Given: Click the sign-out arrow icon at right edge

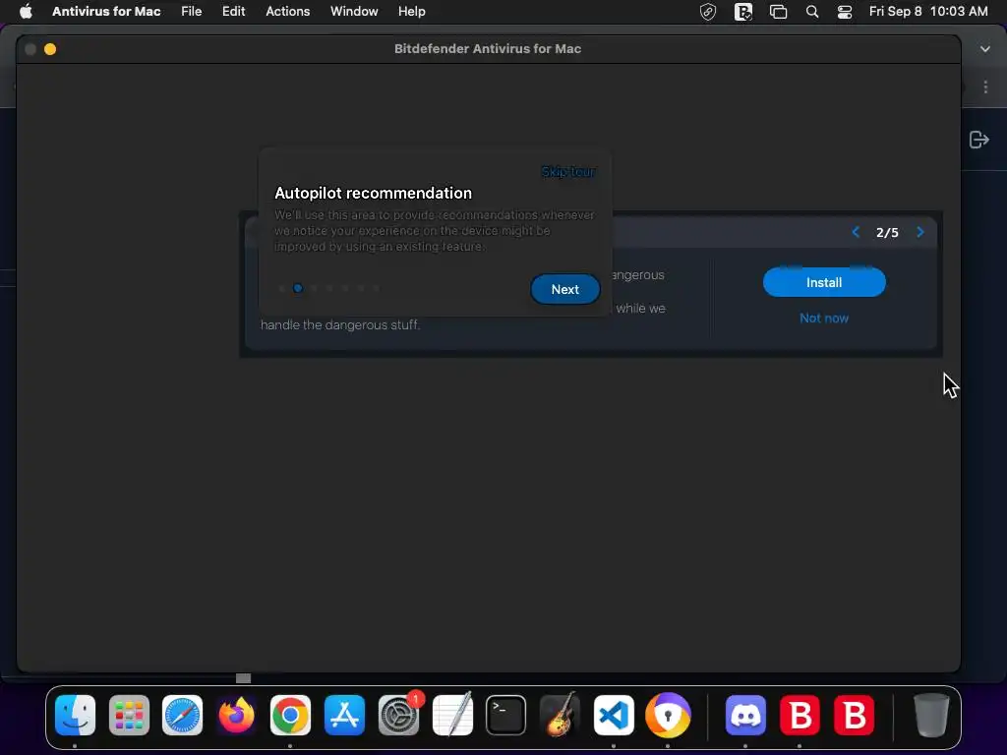Looking at the screenshot, I should (978, 140).
